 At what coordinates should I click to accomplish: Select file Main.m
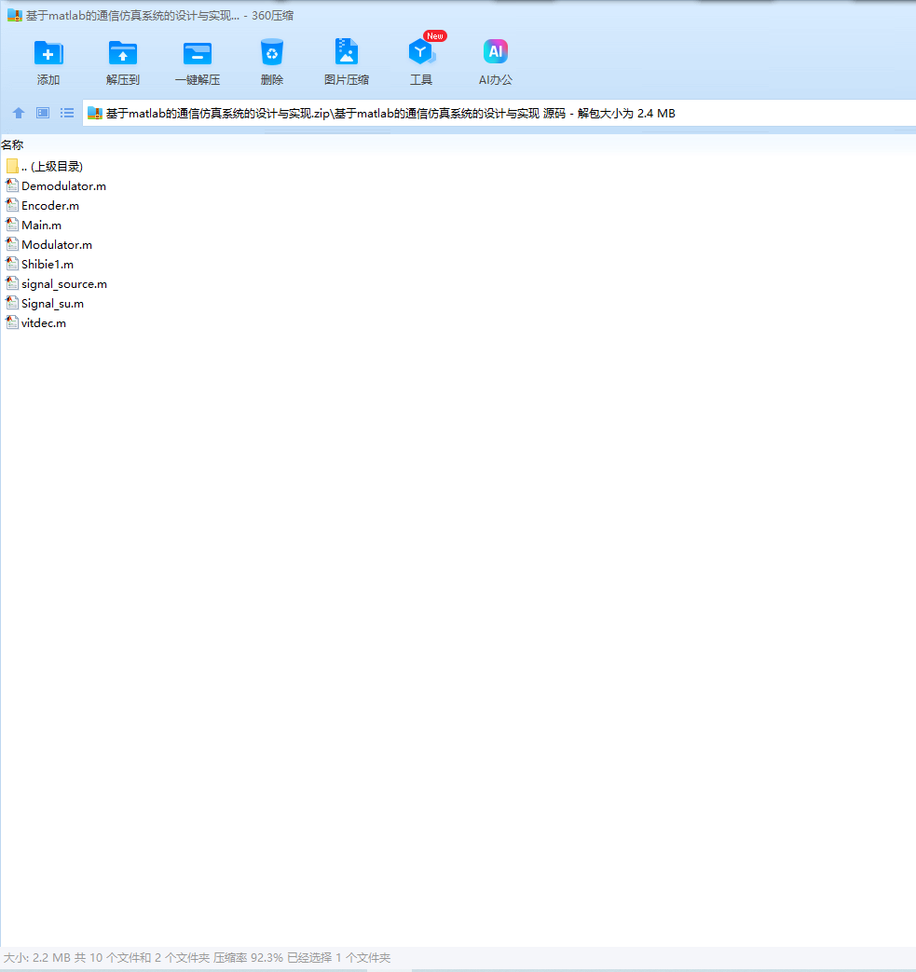pos(42,225)
